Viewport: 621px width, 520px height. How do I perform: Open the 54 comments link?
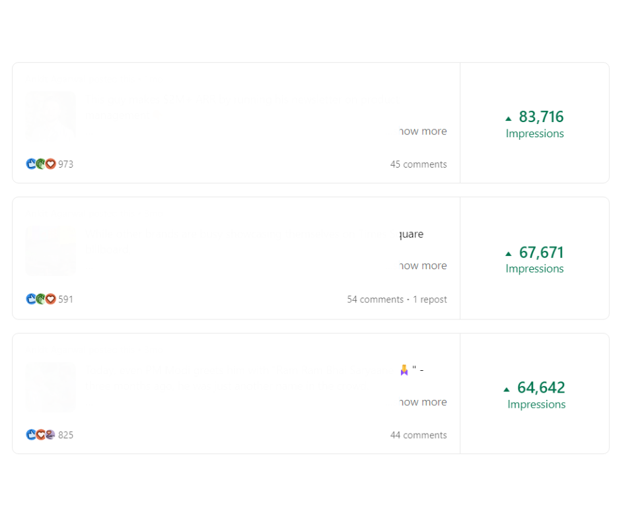[375, 300]
